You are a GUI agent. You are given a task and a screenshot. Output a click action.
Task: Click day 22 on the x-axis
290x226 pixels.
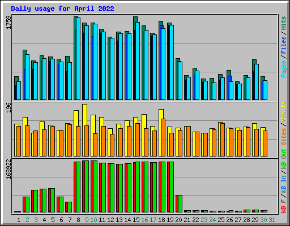pyautogui.click(x=195, y=220)
